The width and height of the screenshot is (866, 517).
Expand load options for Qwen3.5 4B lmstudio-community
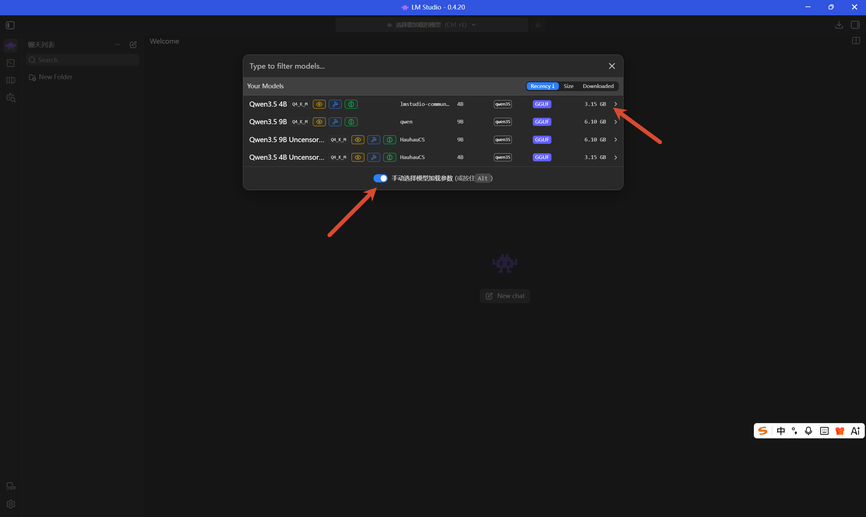[x=615, y=104]
